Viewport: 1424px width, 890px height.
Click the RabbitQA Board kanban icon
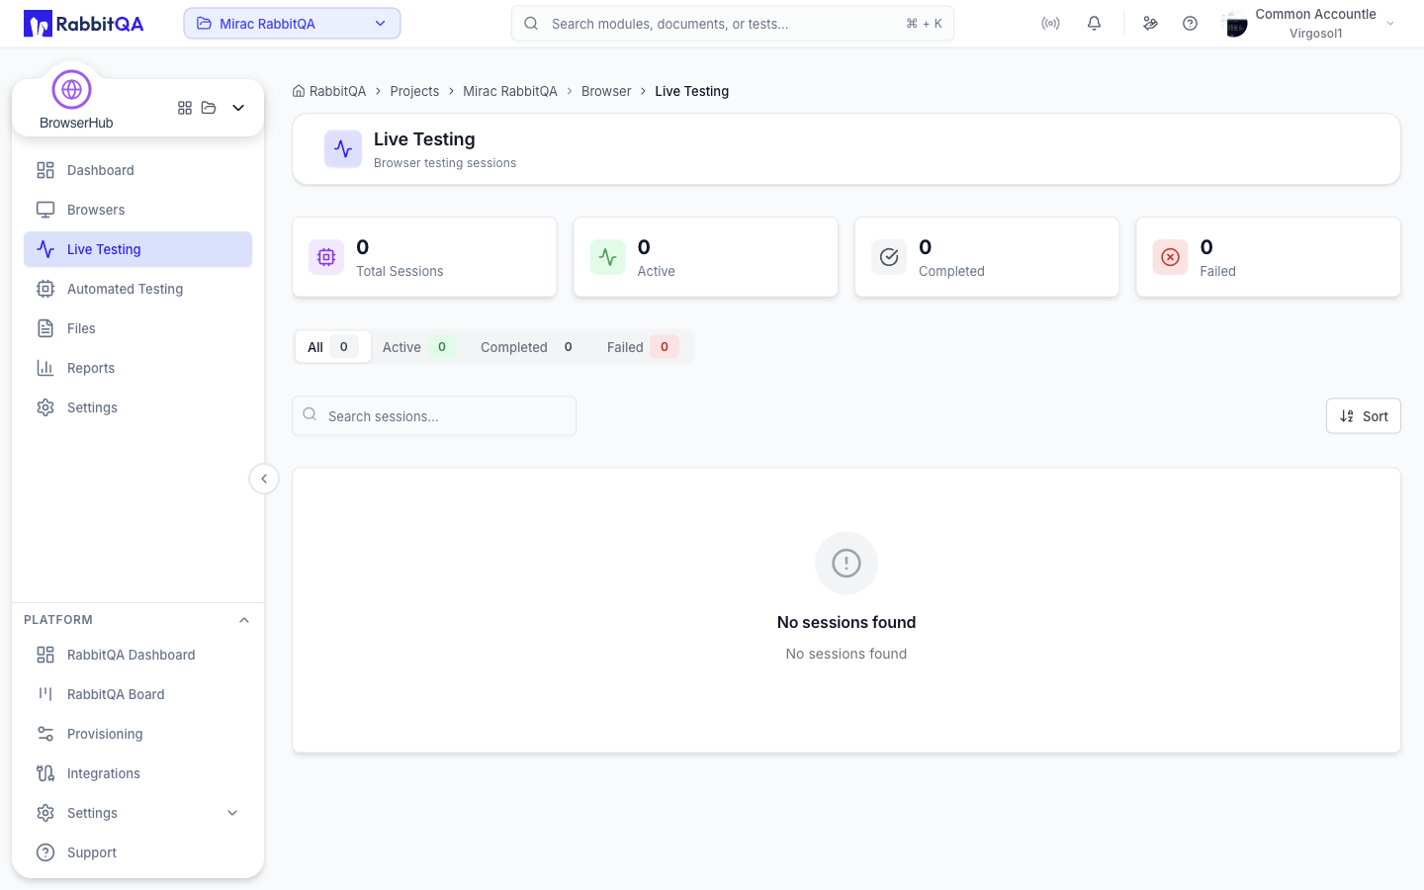pyautogui.click(x=45, y=694)
